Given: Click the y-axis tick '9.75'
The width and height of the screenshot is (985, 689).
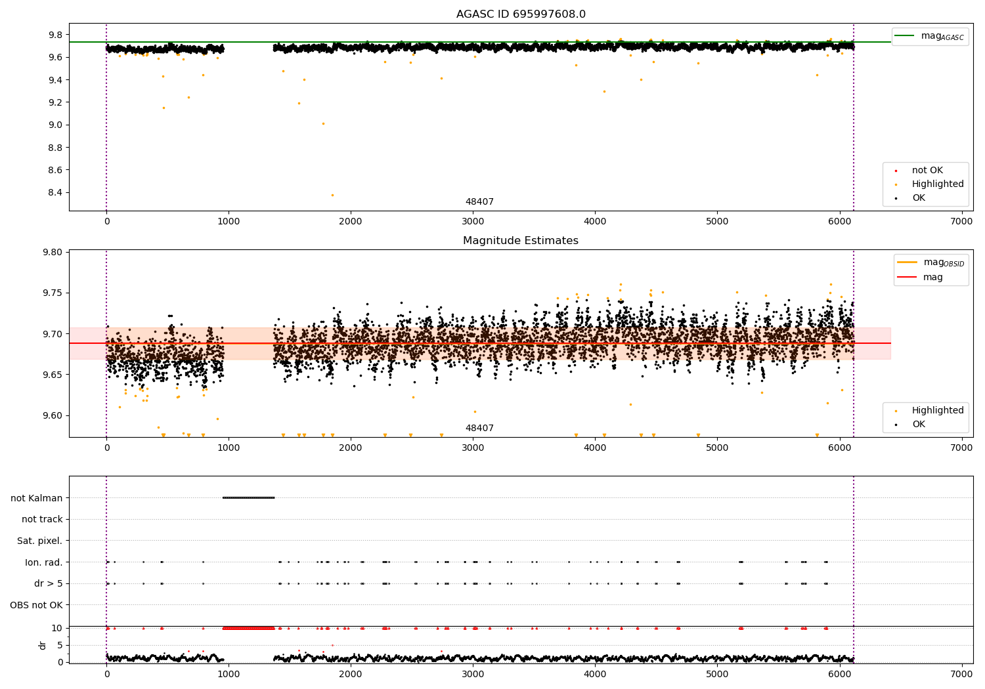Looking at the screenshot, I should (x=53, y=293).
